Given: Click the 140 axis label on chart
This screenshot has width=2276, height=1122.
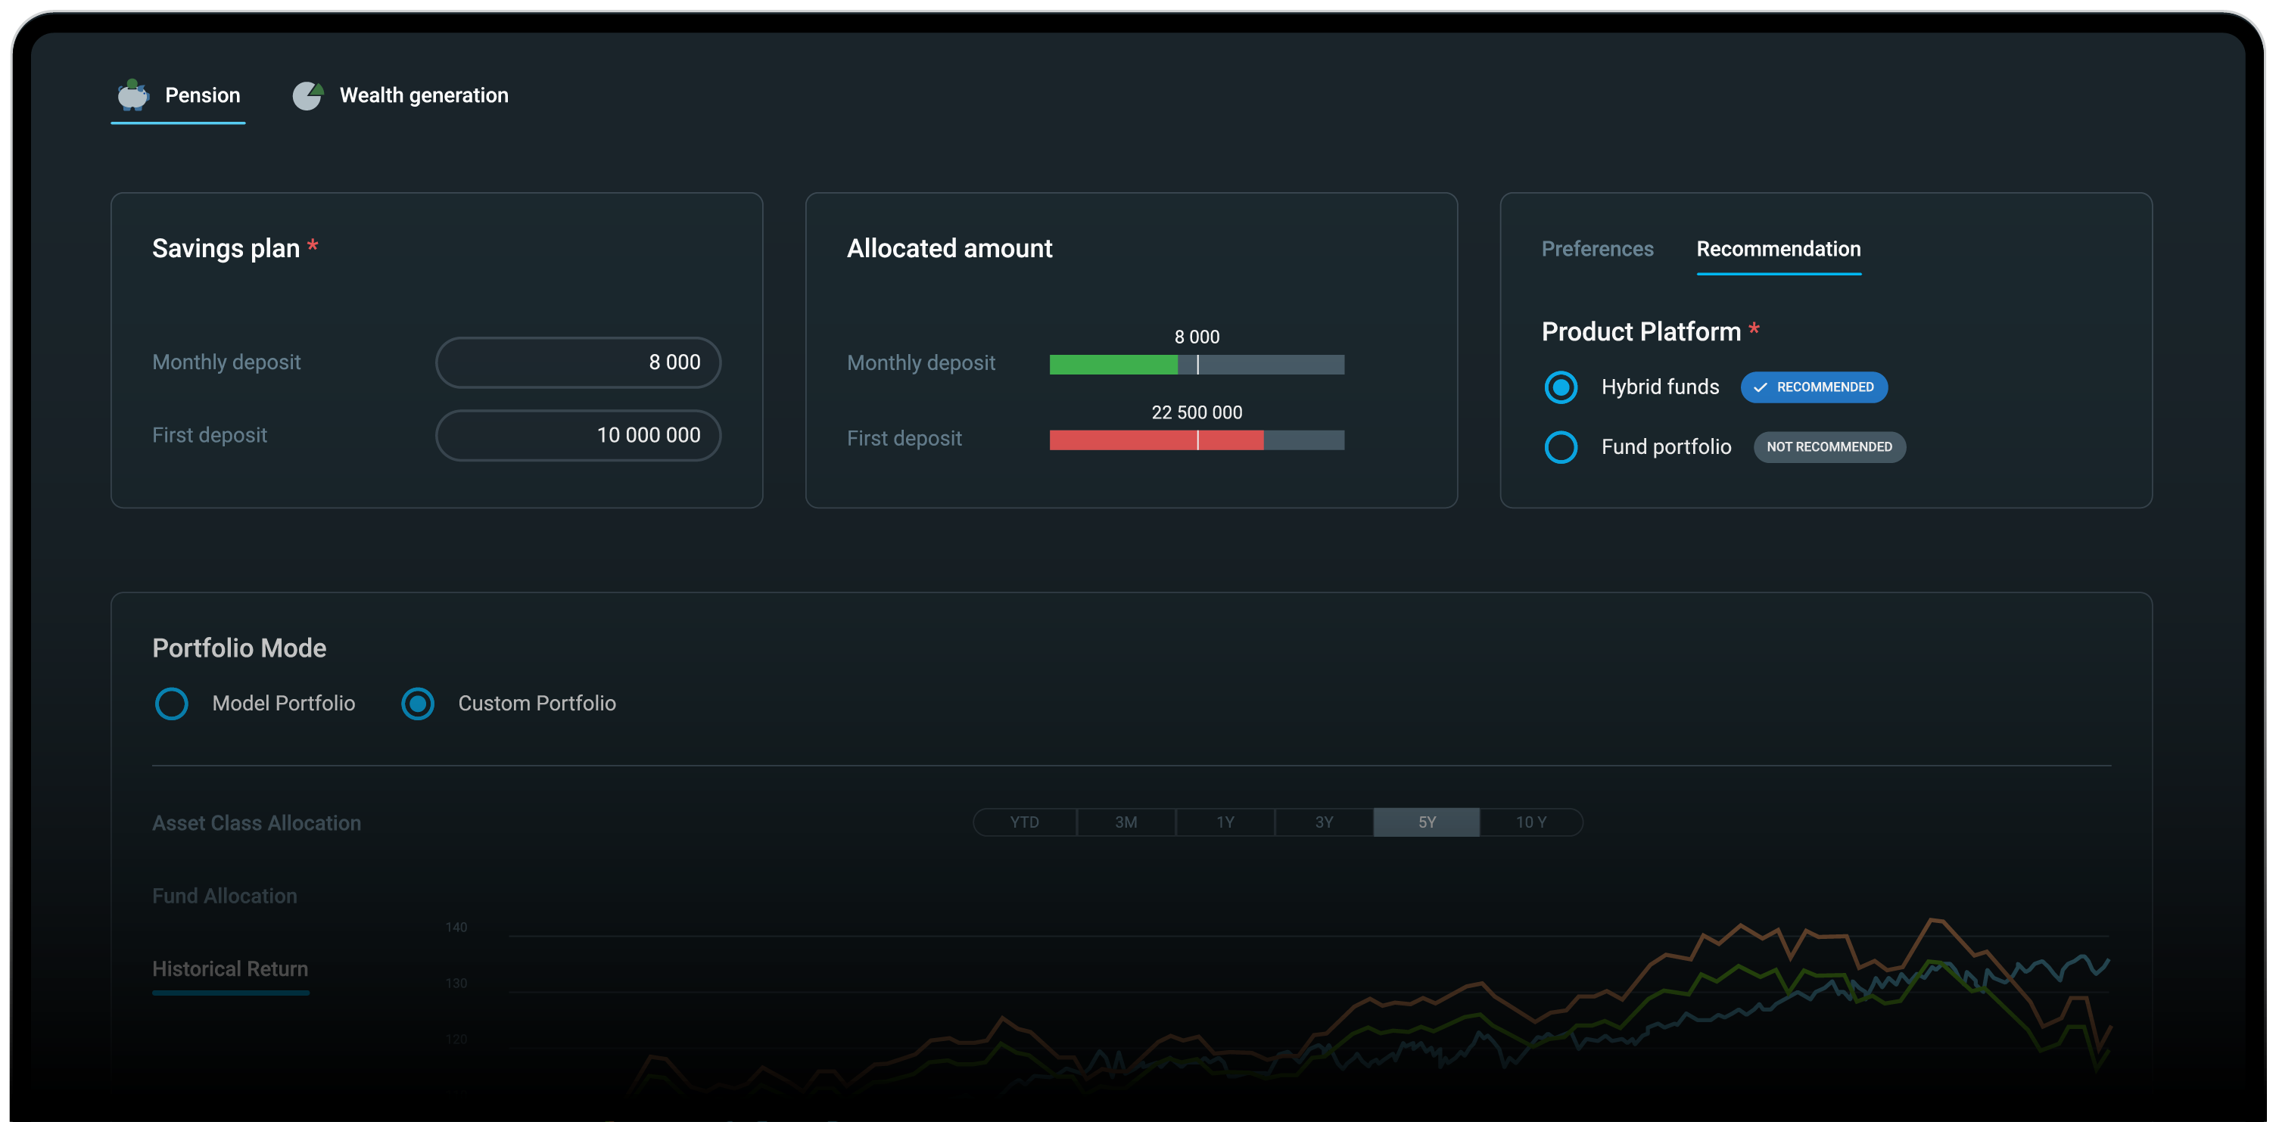Looking at the screenshot, I should pos(456,927).
